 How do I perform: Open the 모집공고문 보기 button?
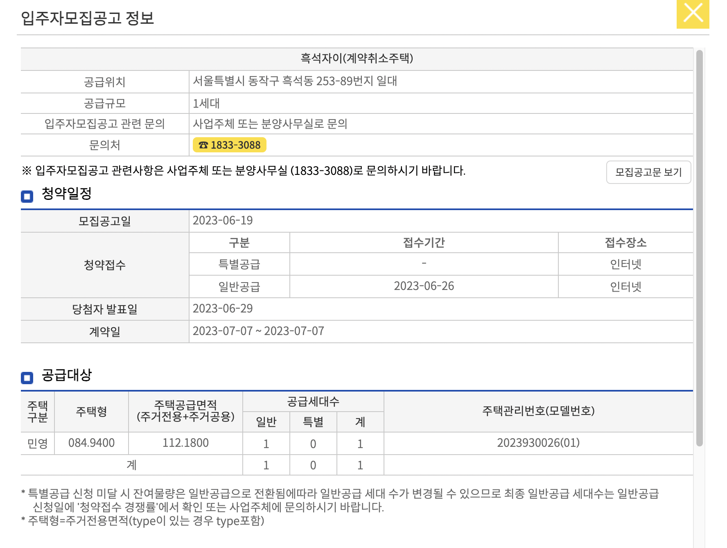click(648, 172)
